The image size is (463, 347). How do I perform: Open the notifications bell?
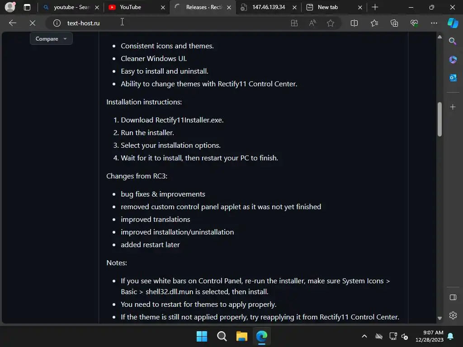pyautogui.click(x=451, y=336)
